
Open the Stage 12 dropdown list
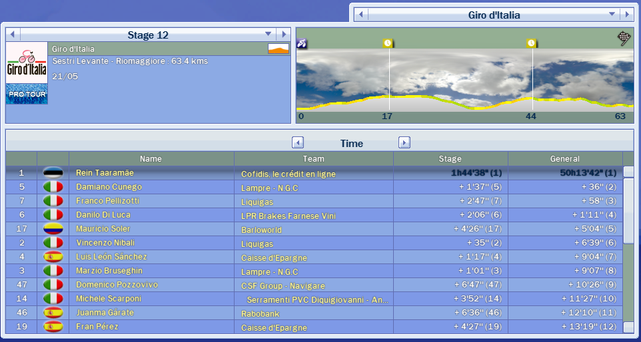(x=269, y=34)
